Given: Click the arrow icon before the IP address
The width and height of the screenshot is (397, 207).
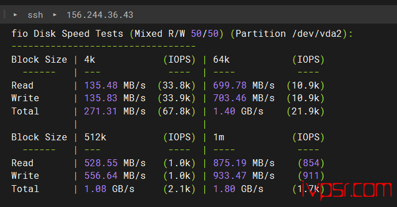Looking at the screenshot, I should point(55,15).
